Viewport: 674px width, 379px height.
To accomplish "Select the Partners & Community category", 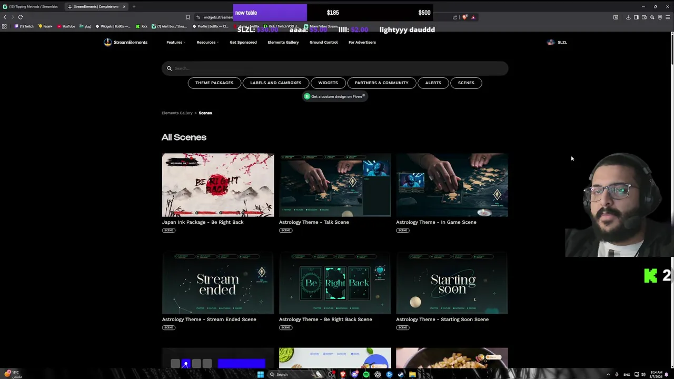I will 382,83.
